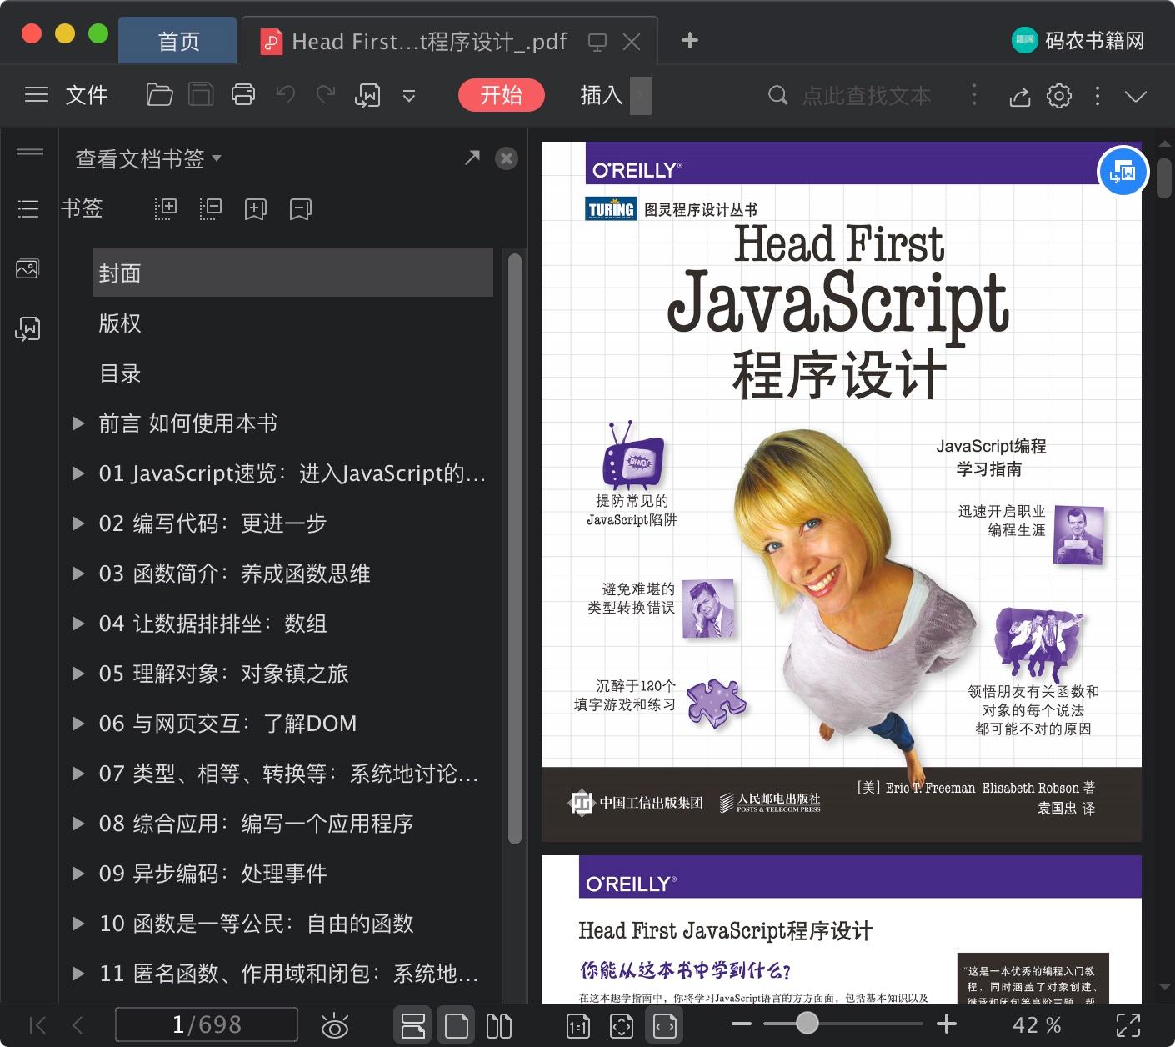Close the Head First pdf tab
The width and height of the screenshot is (1175, 1047).
[x=632, y=42]
